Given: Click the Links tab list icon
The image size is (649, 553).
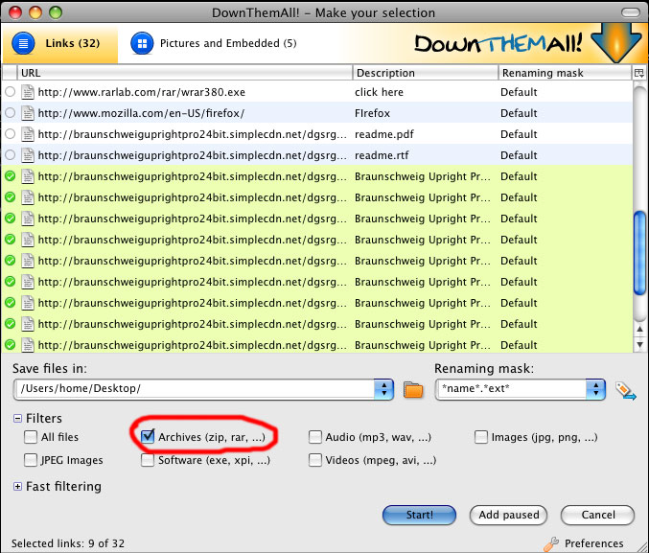Looking at the screenshot, I should coord(23,43).
